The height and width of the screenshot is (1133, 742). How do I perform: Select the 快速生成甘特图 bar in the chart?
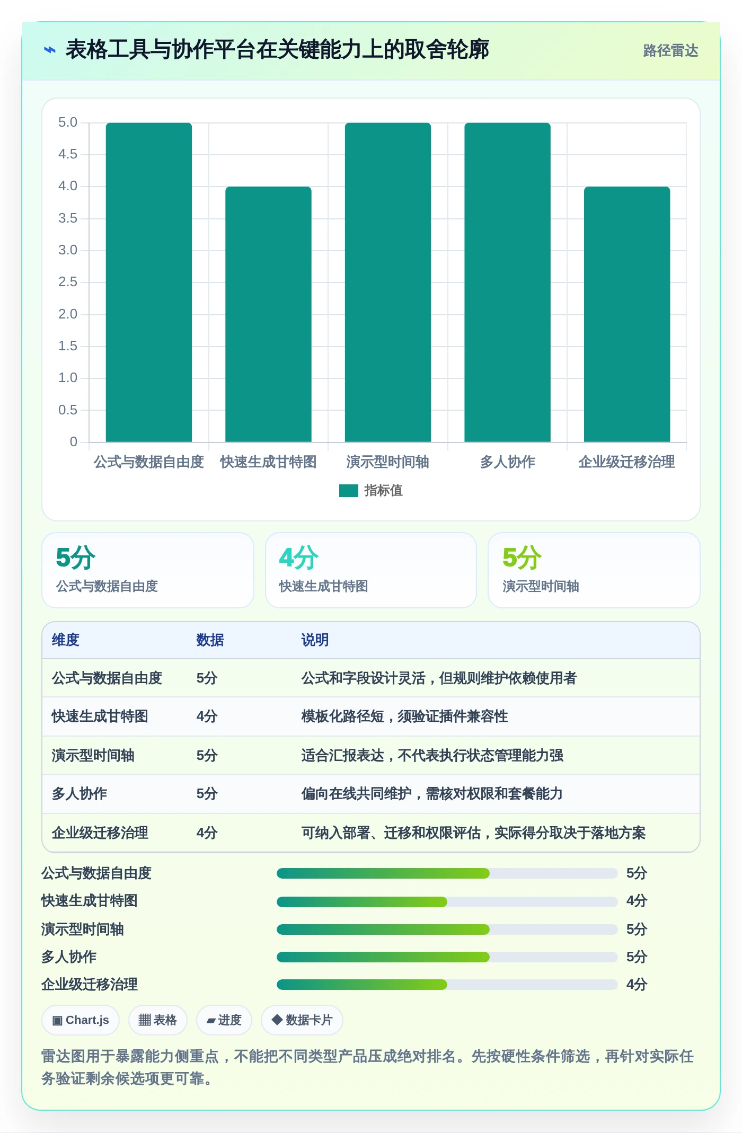point(268,314)
